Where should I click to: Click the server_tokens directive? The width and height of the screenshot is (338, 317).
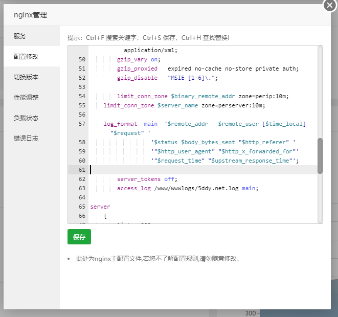tap(139, 179)
